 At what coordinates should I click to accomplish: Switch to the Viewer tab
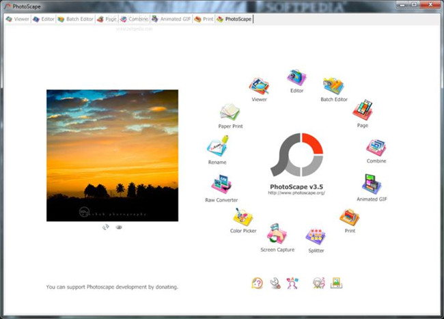tap(17, 19)
